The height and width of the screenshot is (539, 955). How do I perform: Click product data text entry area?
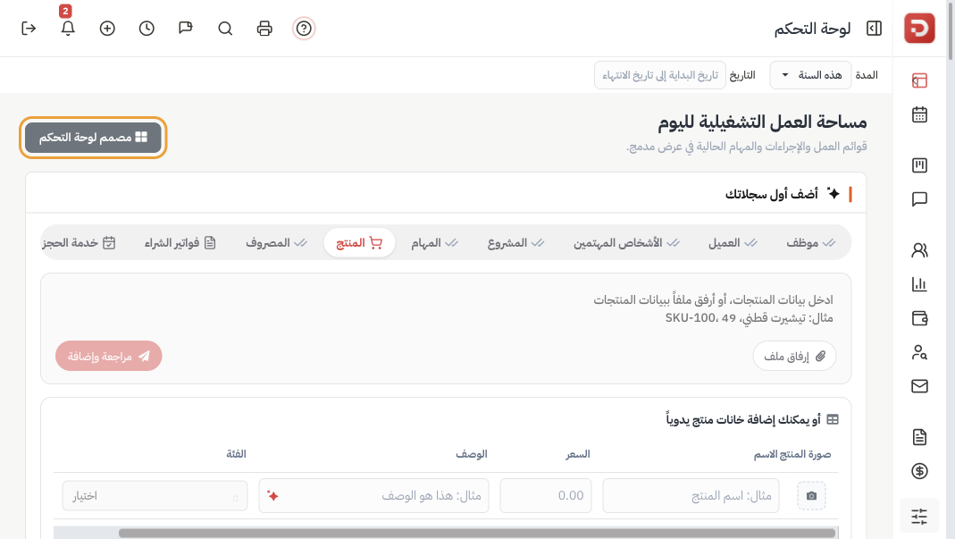(446, 308)
